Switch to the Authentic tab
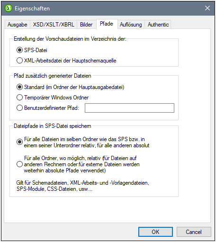The width and height of the screenshot is (216, 242). [158, 25]
